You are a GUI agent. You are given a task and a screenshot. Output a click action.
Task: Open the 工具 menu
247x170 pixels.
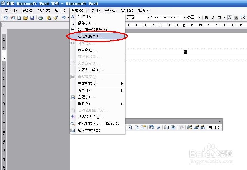coord(94,11)
